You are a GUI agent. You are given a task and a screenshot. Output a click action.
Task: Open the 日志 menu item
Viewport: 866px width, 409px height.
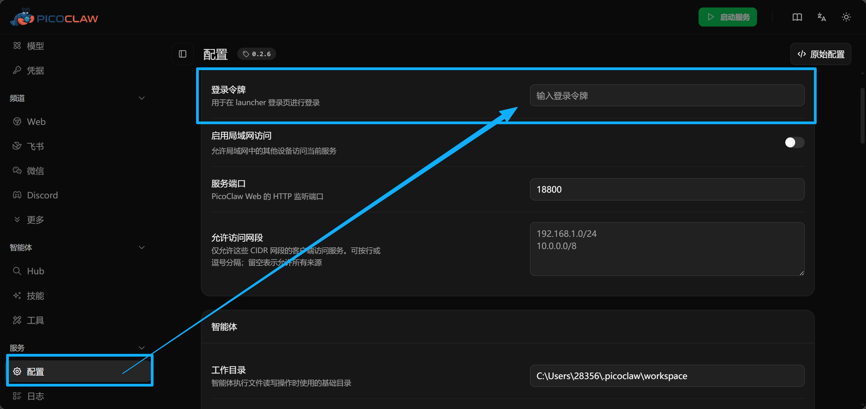pos(35,396)
